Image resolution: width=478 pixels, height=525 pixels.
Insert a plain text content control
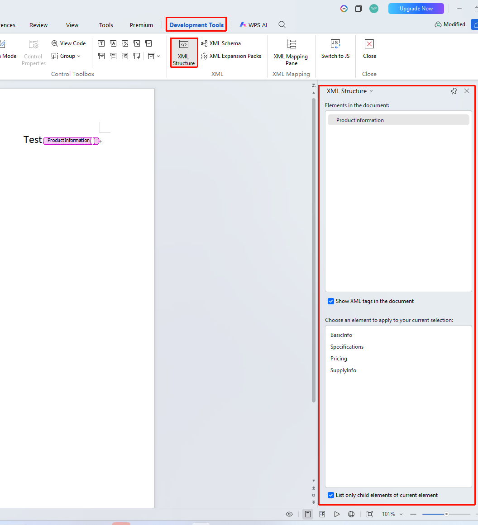(113, 43)
